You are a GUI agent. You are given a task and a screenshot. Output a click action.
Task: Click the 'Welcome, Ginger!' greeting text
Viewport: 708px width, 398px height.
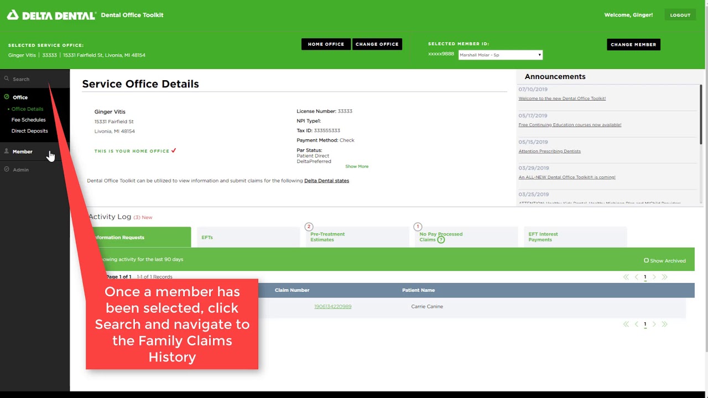point(628,15)
